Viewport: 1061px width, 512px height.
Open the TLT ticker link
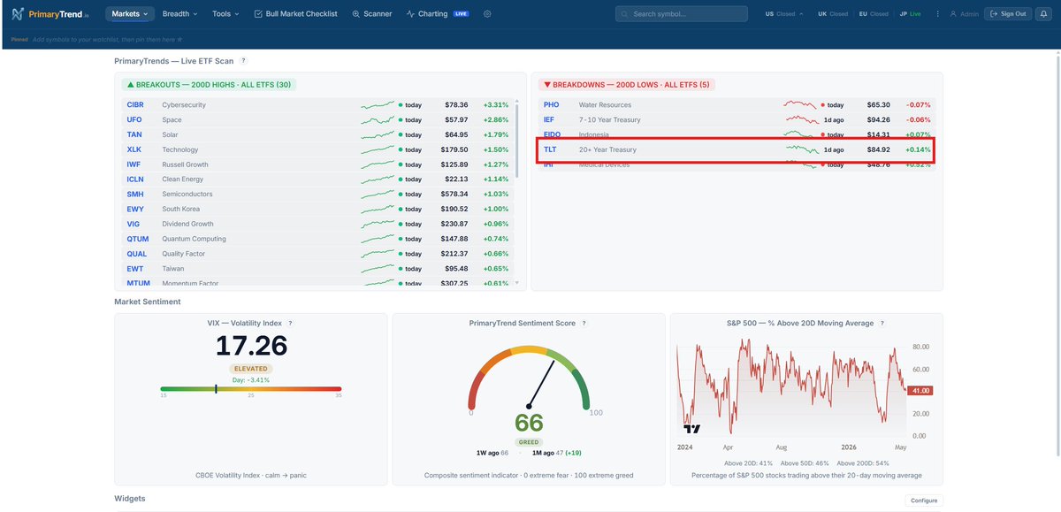[x=550, y=149]
